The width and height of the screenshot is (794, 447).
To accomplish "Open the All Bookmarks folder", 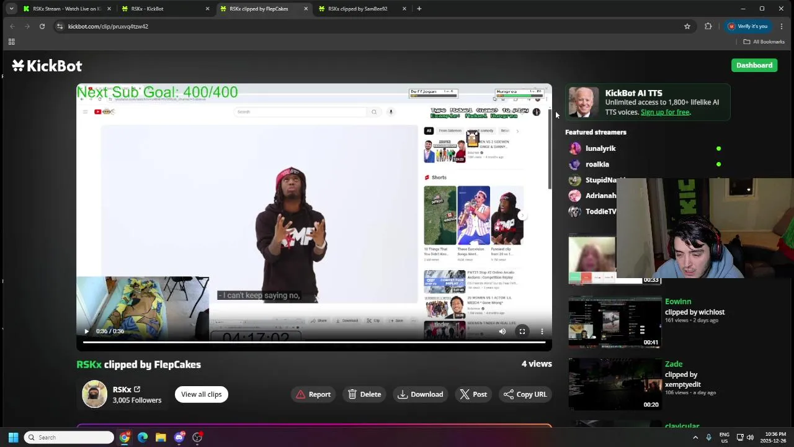I will tap(764, 42).
